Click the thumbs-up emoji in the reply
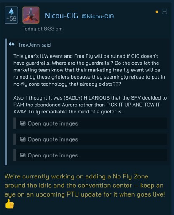This screenshot has height=215, width=174. click(10, 204)
